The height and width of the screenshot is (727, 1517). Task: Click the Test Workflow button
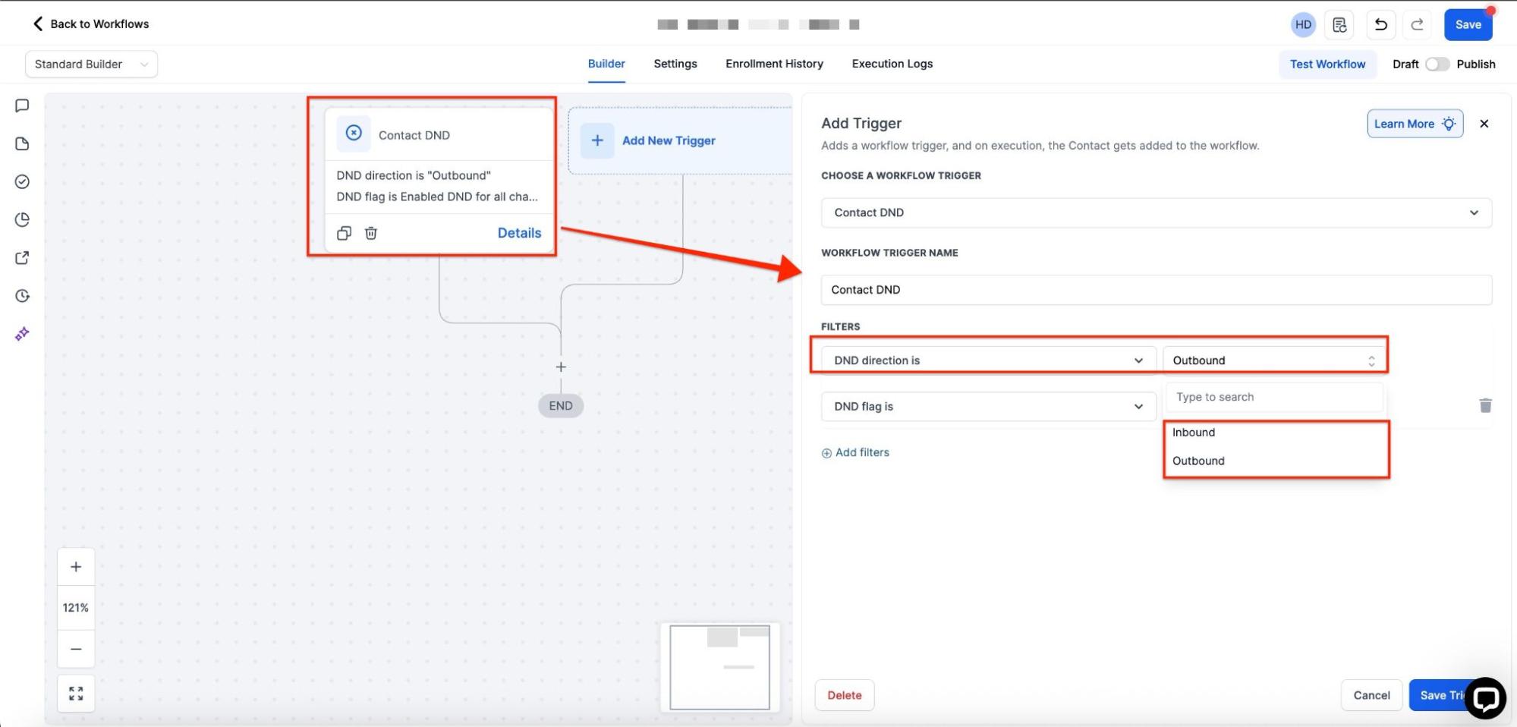tap(1327, 65)
